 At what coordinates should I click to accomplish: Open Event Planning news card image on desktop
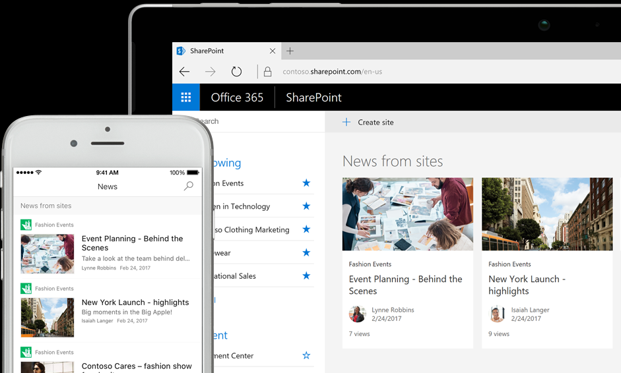(x=408, y=214)
